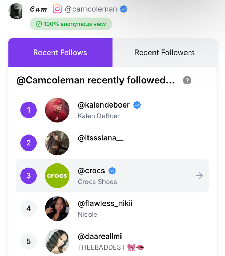The image size is (225, 256).
Task: Click verified badge next to @kalendeboer
Action: tap(137, 105)
